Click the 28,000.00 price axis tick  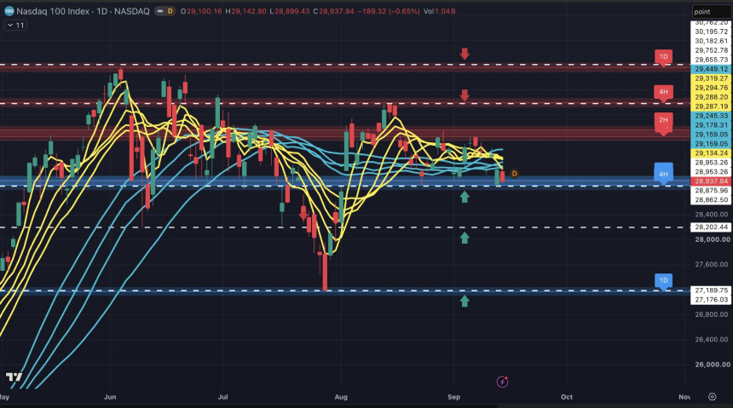point(711,239)
